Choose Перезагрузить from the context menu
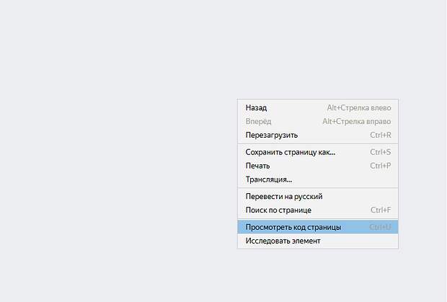 pyautogui.click(x=271, y=135)
